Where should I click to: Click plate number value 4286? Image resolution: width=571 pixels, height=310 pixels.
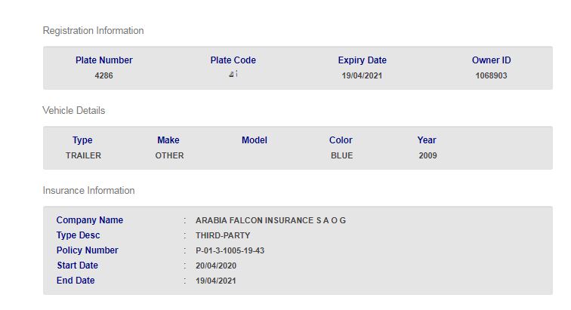tap(104, 76)
